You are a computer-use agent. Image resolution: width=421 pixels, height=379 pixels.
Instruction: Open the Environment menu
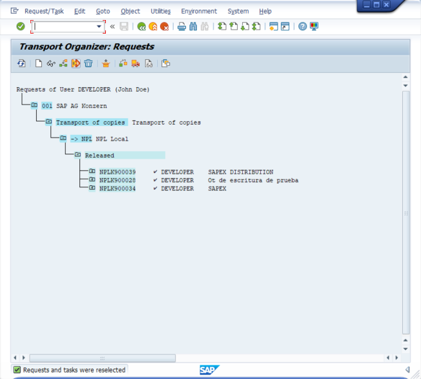(199, 11)
